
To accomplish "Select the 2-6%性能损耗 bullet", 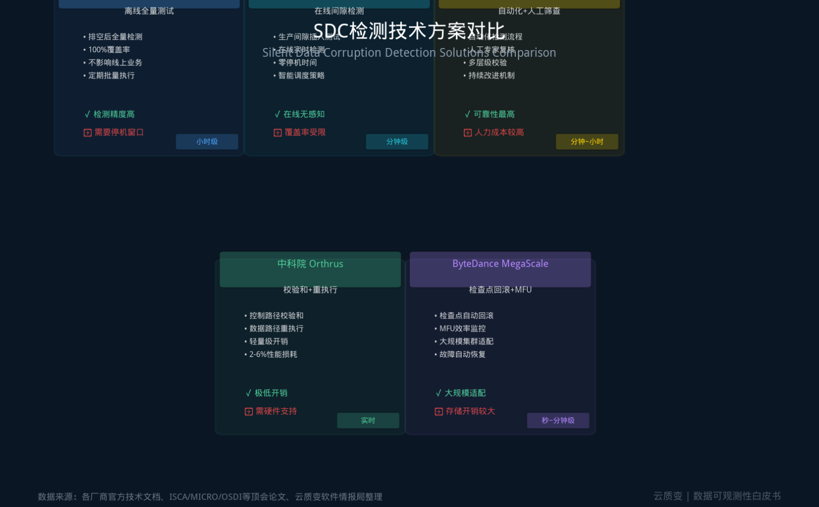I will click(x=271, y=355).
